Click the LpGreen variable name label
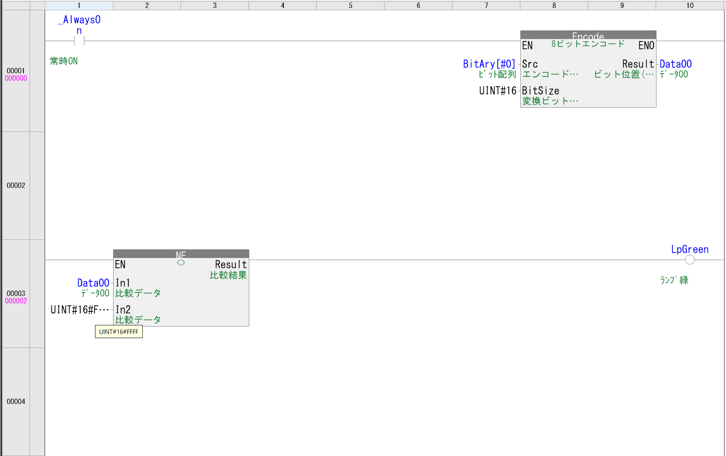This screenshot has width=726, height=456. coord(689,249)
